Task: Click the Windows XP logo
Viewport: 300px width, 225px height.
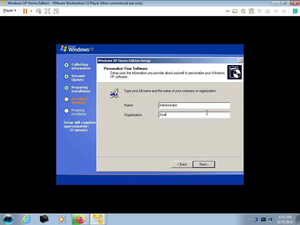Action: click(77, 49)
